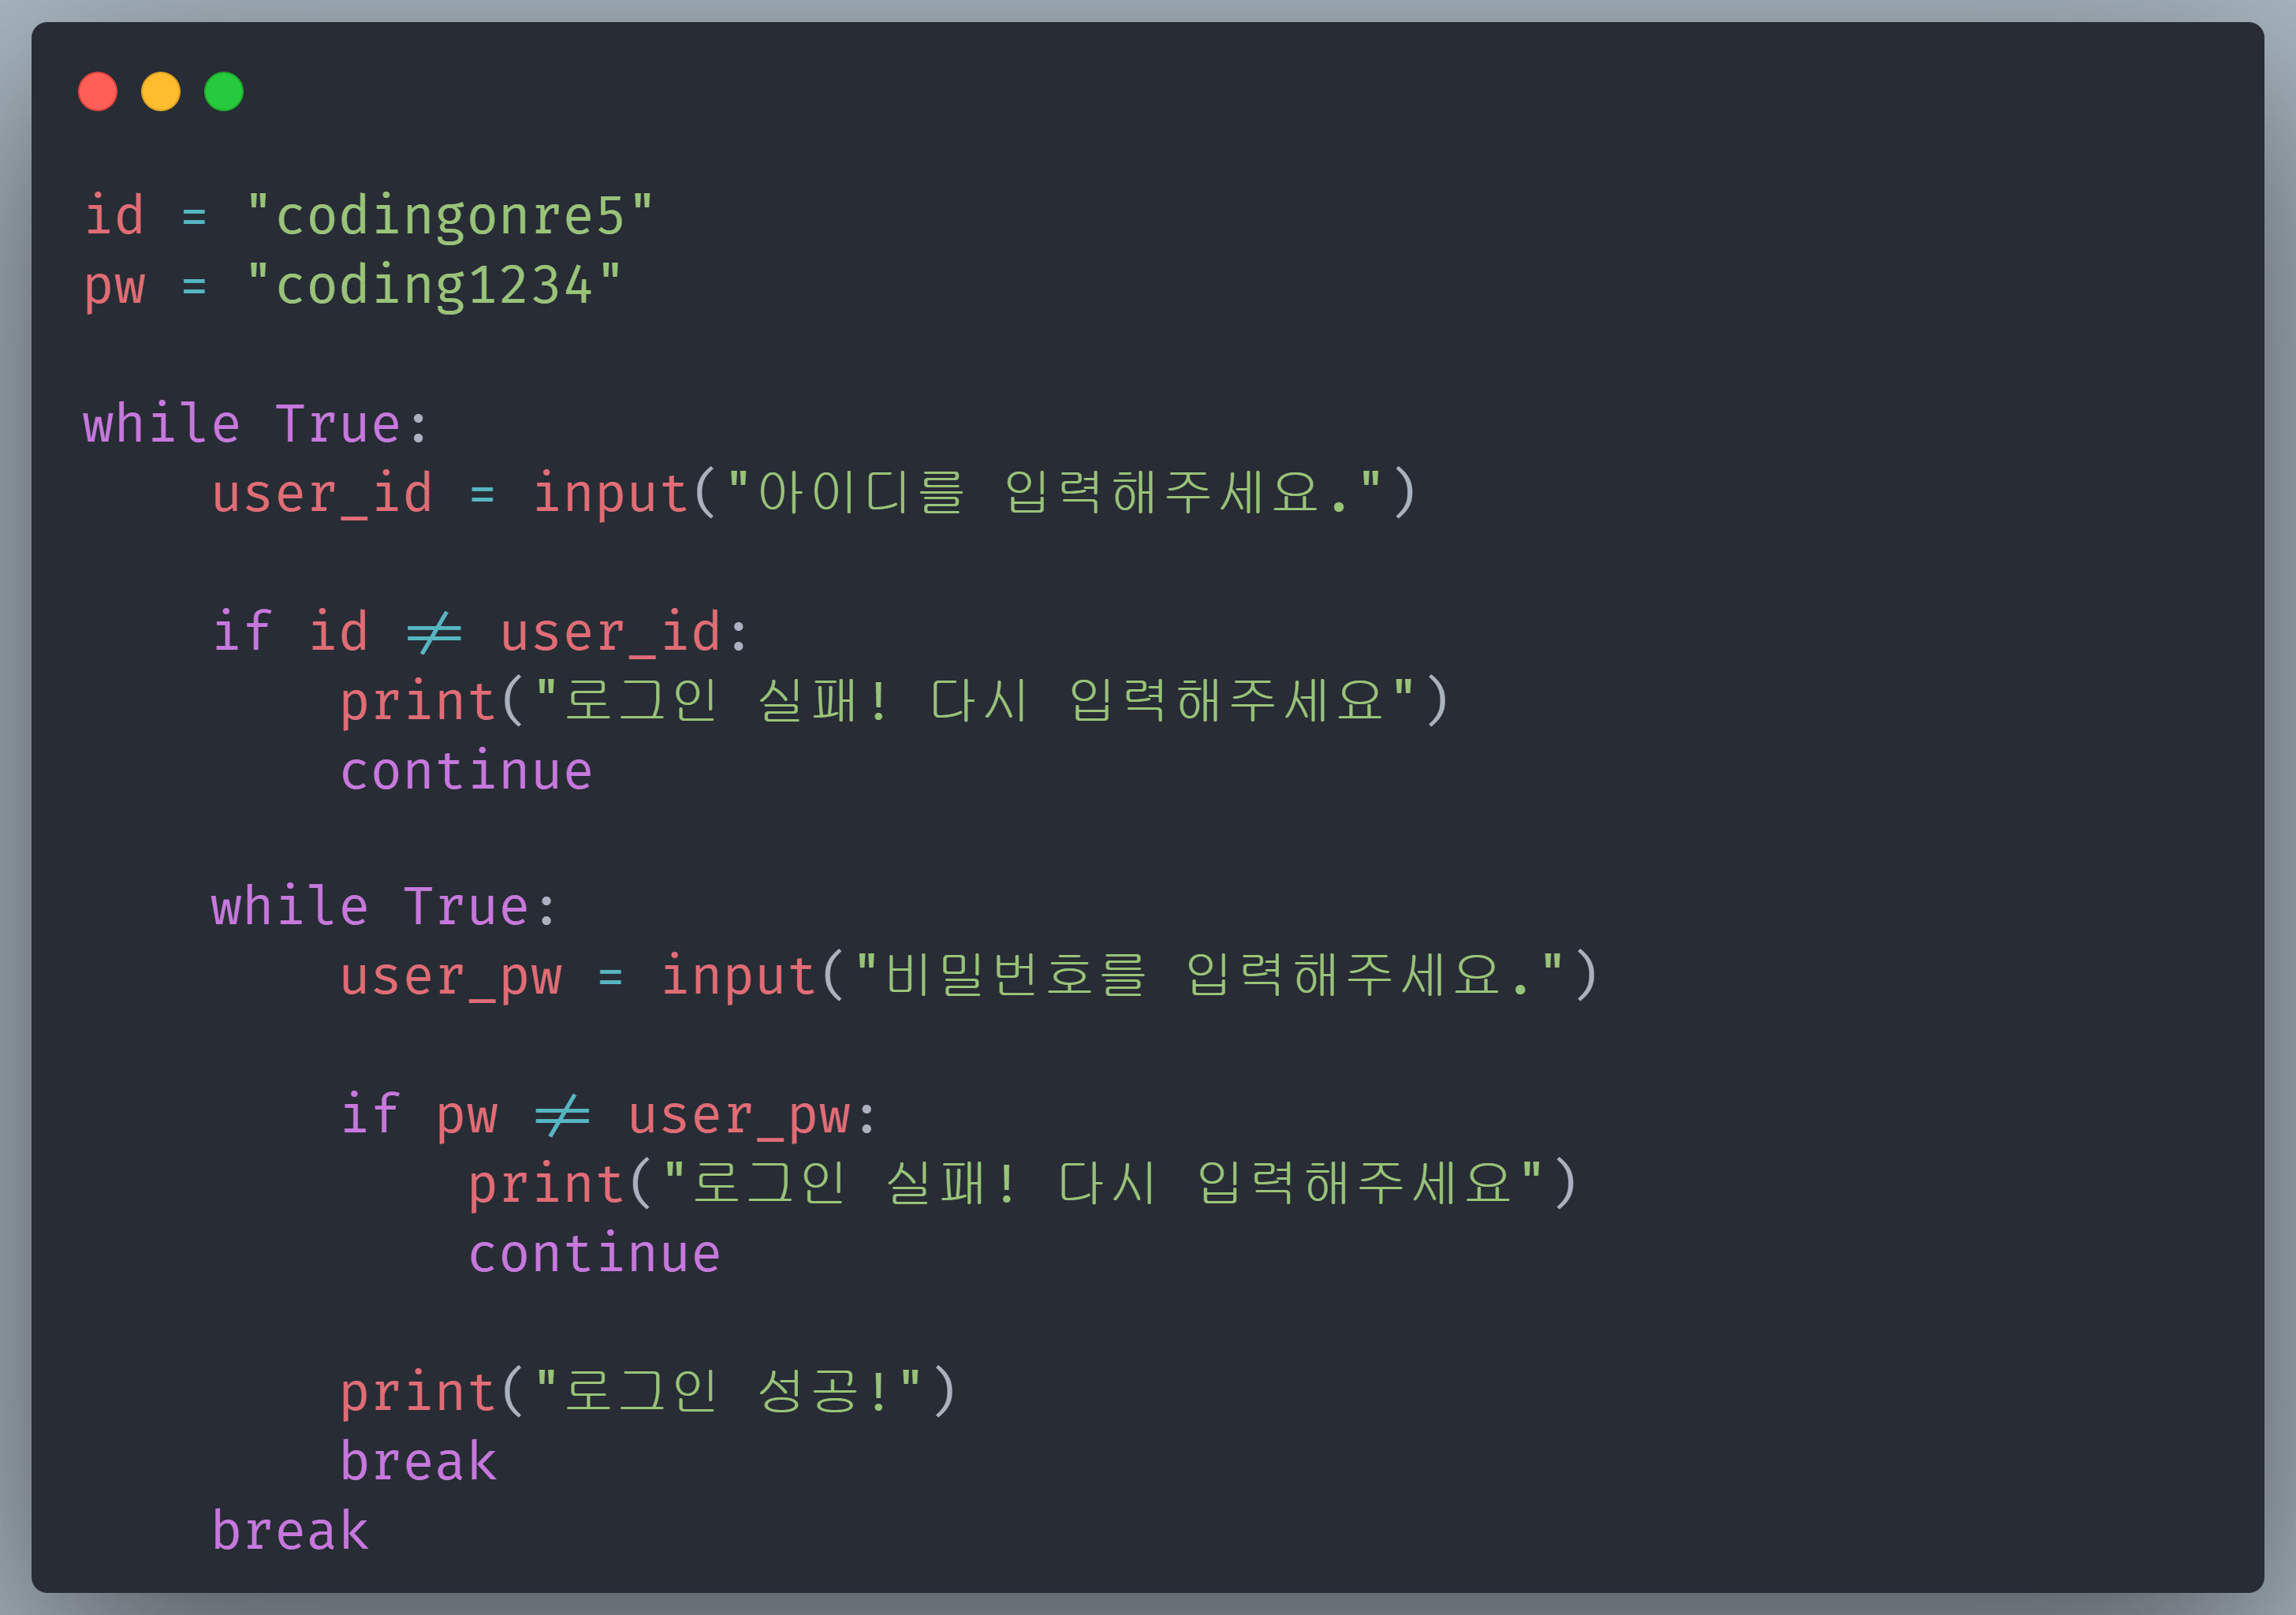Click the user_pw assignment variable

[451, 977]
